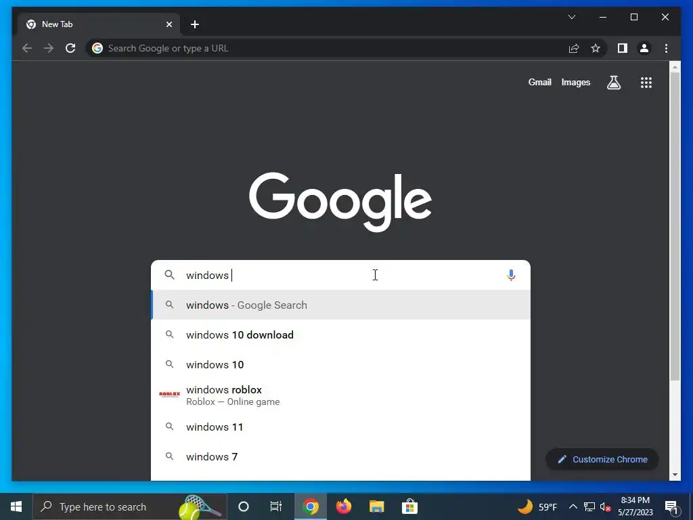Viewport: 693px width, 520px height.
Task: Open Microsoft Store from taskbar
Action: tap(409, 506)
